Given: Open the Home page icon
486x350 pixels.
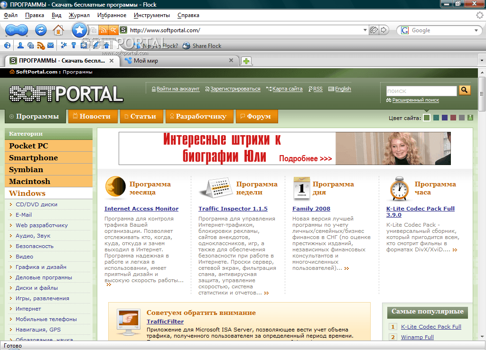Looking at the screenshot, I should point(58,30).
